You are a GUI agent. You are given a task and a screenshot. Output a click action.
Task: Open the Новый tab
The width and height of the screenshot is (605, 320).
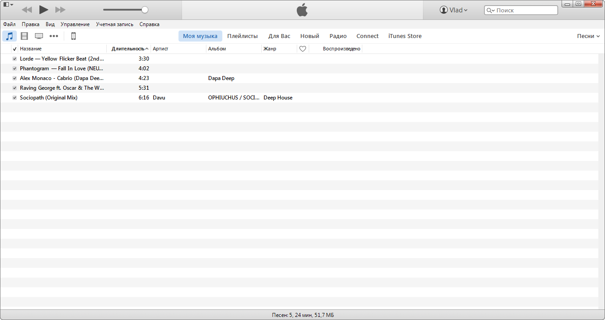[x=310, y=36]
